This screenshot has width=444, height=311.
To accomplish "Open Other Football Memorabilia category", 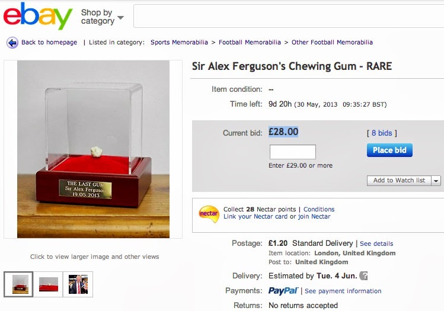I will point(332,43).
